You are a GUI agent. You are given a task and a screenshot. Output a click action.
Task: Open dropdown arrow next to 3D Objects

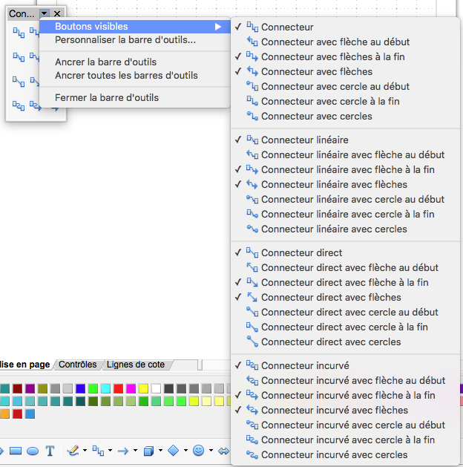(x=160, y=451)
